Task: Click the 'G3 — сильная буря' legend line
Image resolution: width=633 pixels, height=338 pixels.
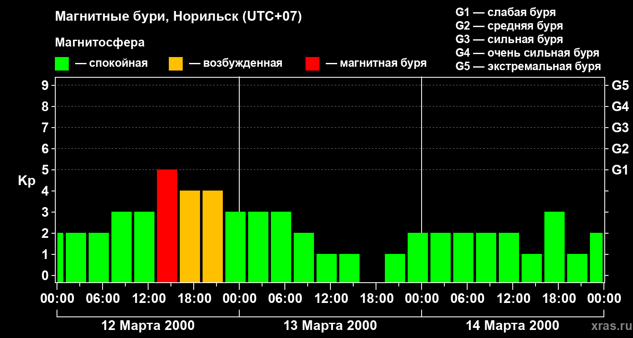Action: (x=509, y=40)
